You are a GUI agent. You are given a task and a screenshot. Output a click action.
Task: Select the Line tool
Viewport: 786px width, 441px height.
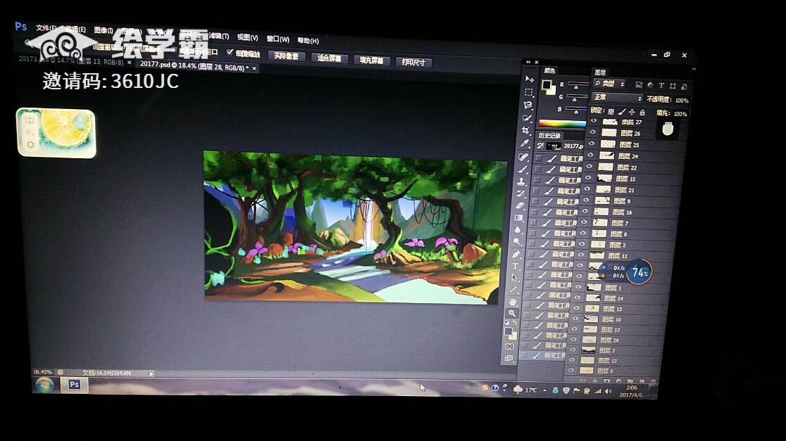[x=513, y=289]
